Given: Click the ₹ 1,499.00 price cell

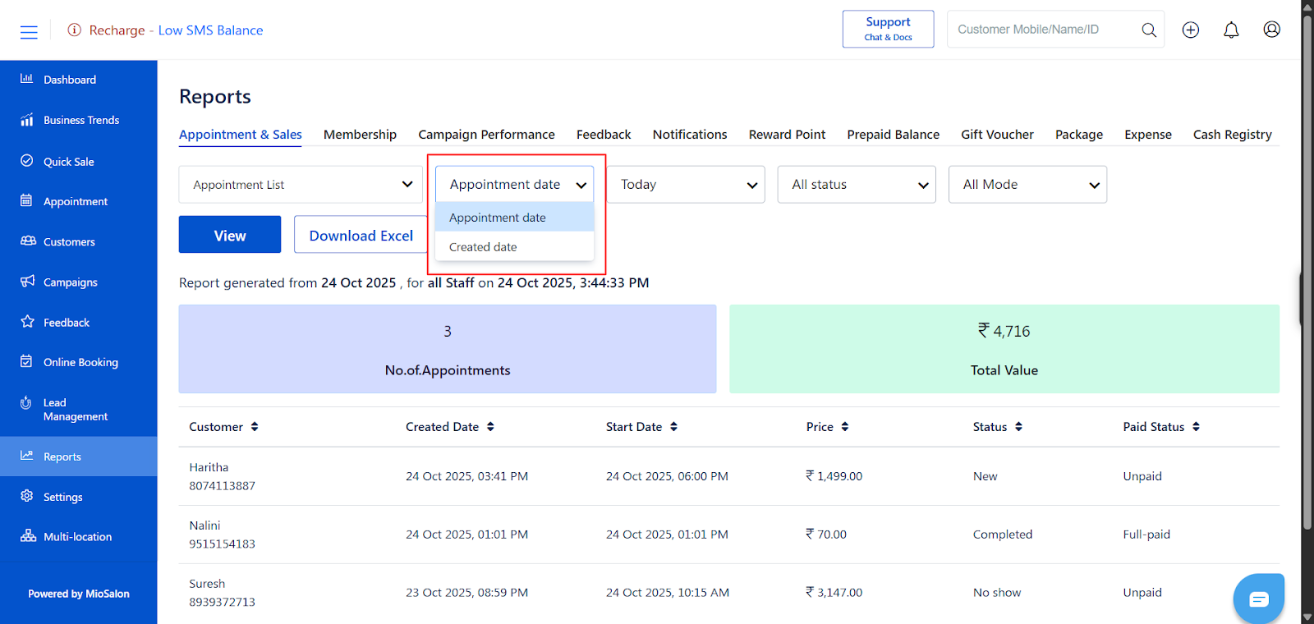Looking at the screenshot, I should coord(834,476).
